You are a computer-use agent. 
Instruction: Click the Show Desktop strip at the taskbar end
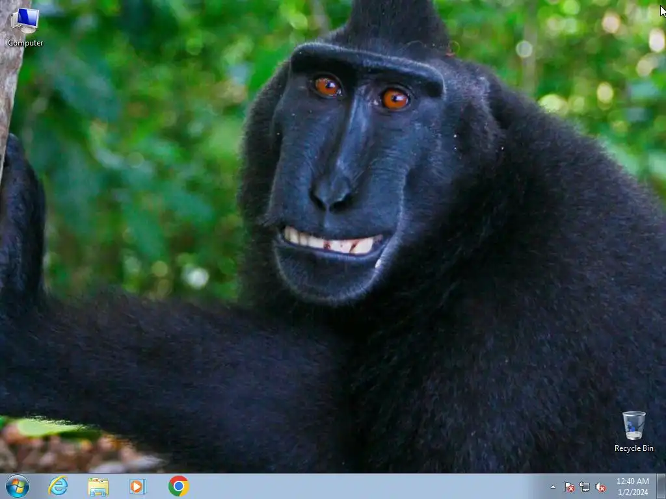pyautogui.click(x=661, y=486)
